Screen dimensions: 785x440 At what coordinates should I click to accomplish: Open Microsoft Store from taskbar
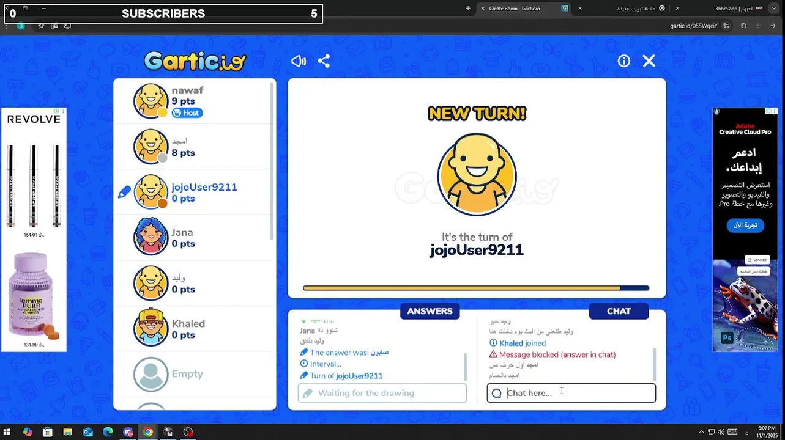coord(48,432)
